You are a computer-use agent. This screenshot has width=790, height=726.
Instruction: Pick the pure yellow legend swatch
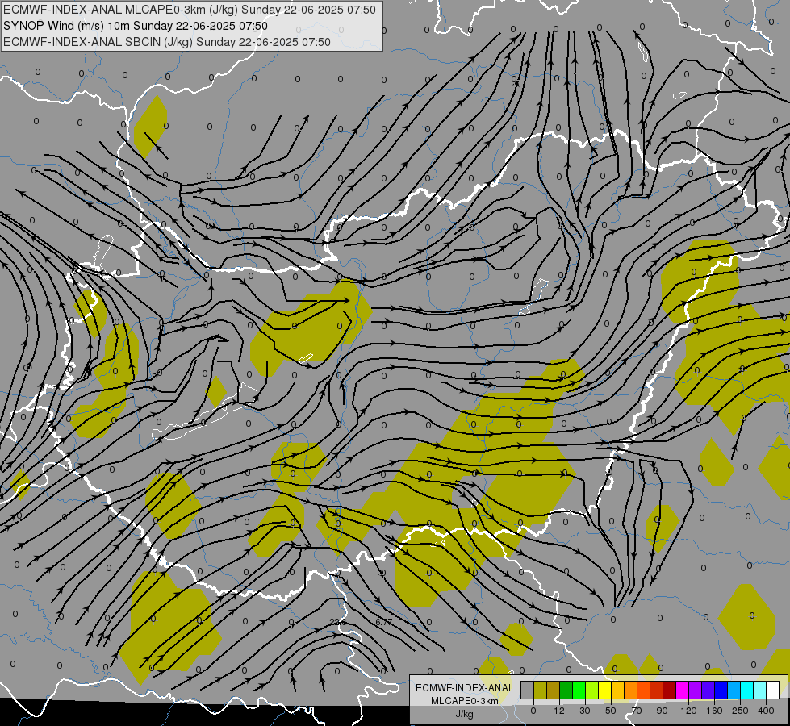605,690
